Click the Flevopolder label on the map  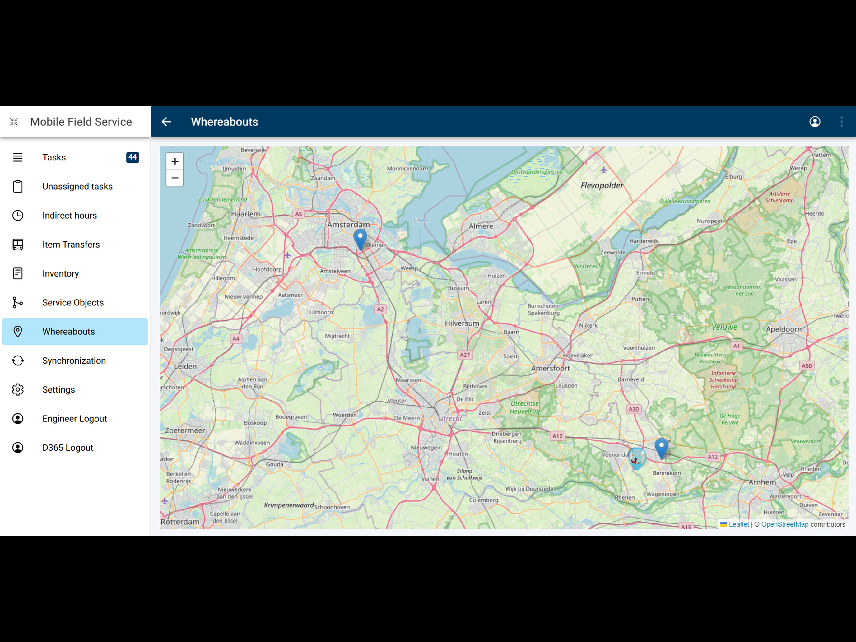pyautogui.click(x=602, y=185)
